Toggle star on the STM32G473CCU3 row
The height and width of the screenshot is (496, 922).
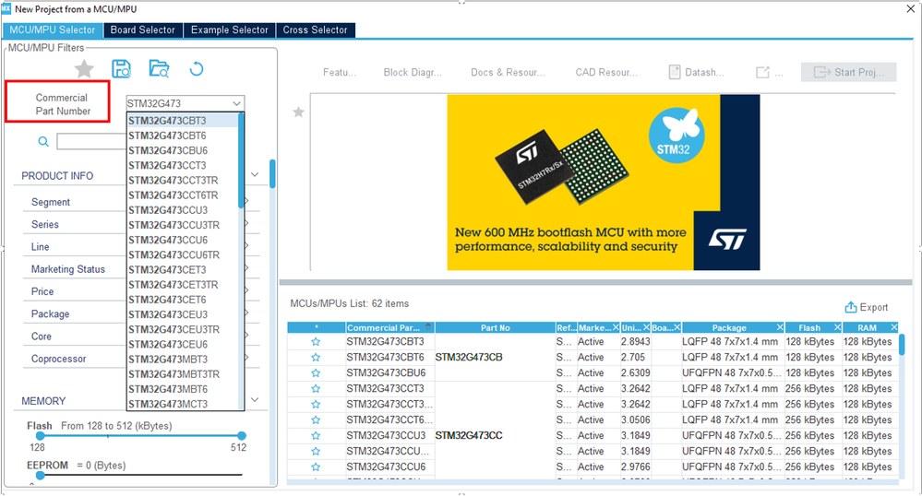(x=316, y=436)
